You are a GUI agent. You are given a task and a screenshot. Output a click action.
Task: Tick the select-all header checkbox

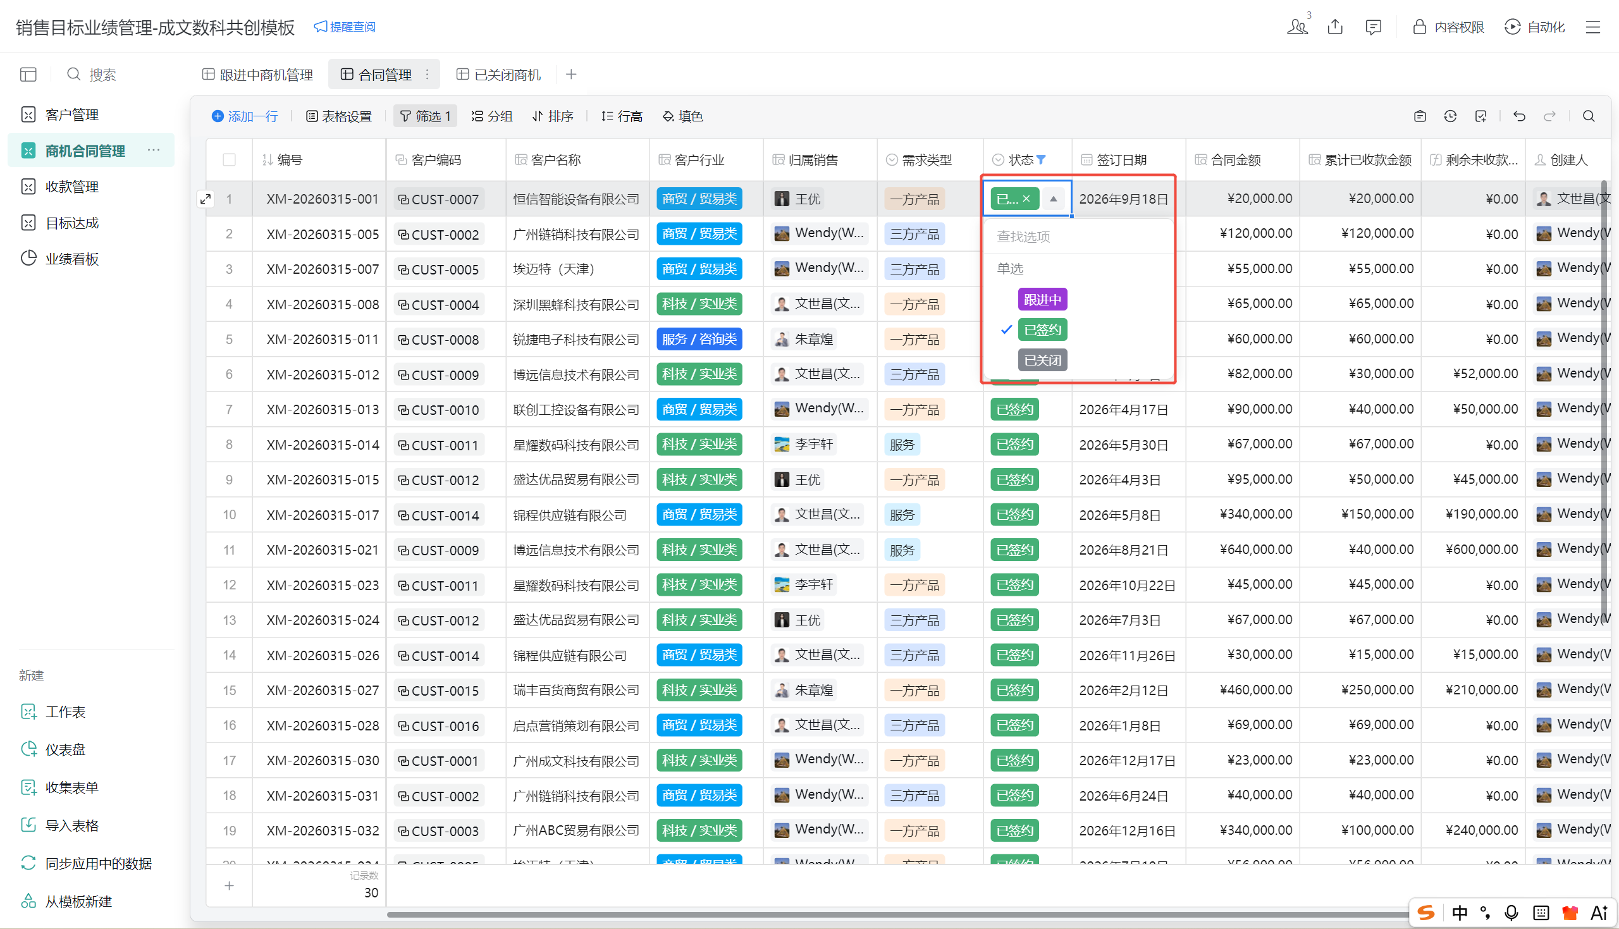point(229,159)
